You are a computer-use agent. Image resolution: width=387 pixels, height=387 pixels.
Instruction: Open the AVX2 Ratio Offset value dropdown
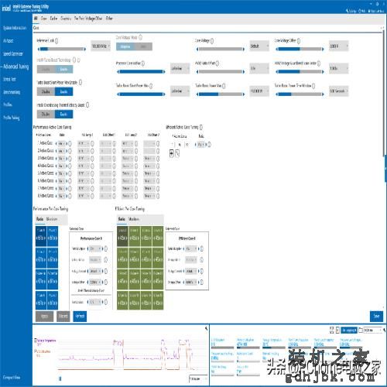259,68
